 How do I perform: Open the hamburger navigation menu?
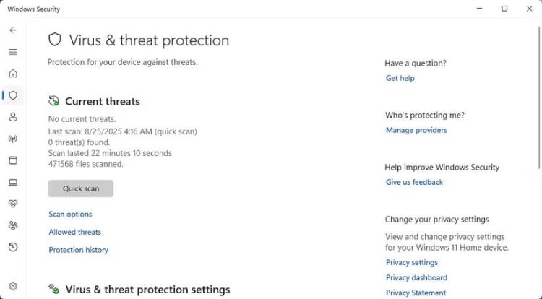13,52
